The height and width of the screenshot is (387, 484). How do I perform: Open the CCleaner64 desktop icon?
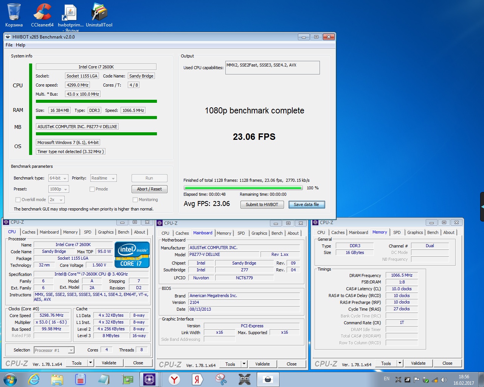[42, 15]
